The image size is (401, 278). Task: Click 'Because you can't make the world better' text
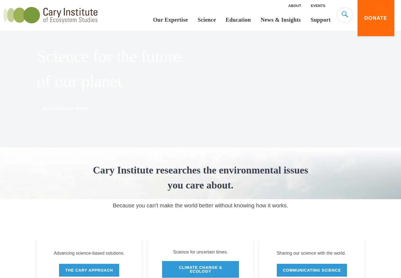200,205
